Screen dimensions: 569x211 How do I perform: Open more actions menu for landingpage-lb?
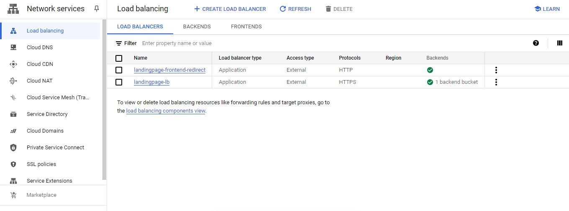pos(496,82)
